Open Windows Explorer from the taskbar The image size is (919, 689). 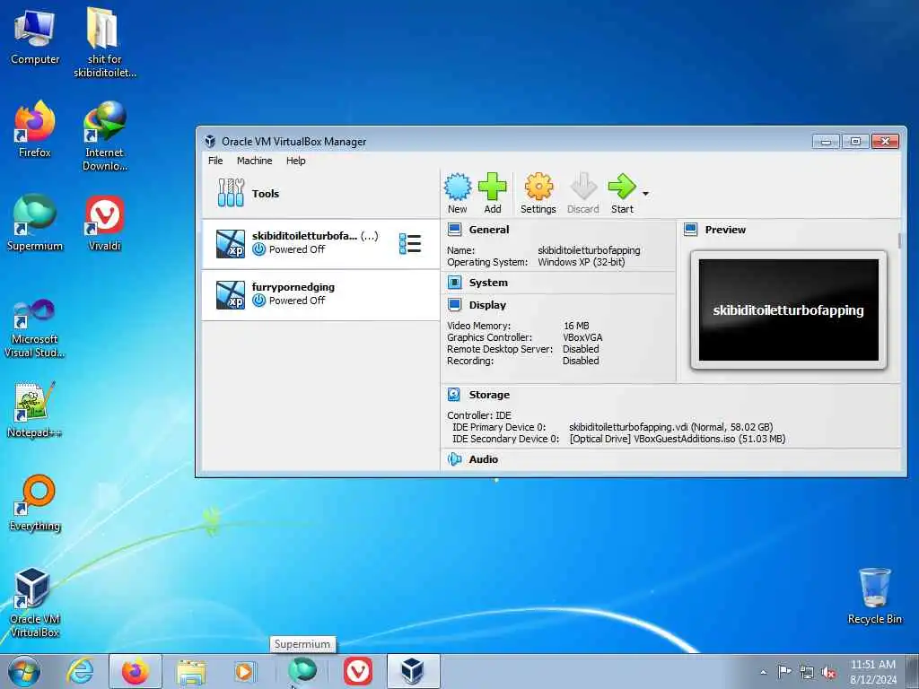pos(191,672)
